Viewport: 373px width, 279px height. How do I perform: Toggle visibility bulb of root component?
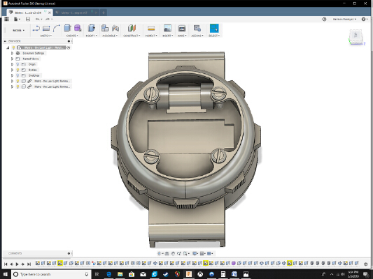13,47
